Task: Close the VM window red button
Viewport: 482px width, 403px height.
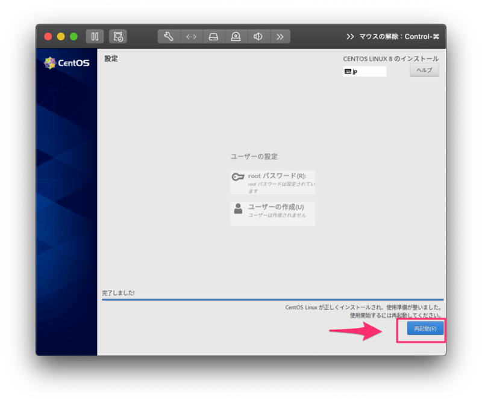Action: click(x=48, y=37)
